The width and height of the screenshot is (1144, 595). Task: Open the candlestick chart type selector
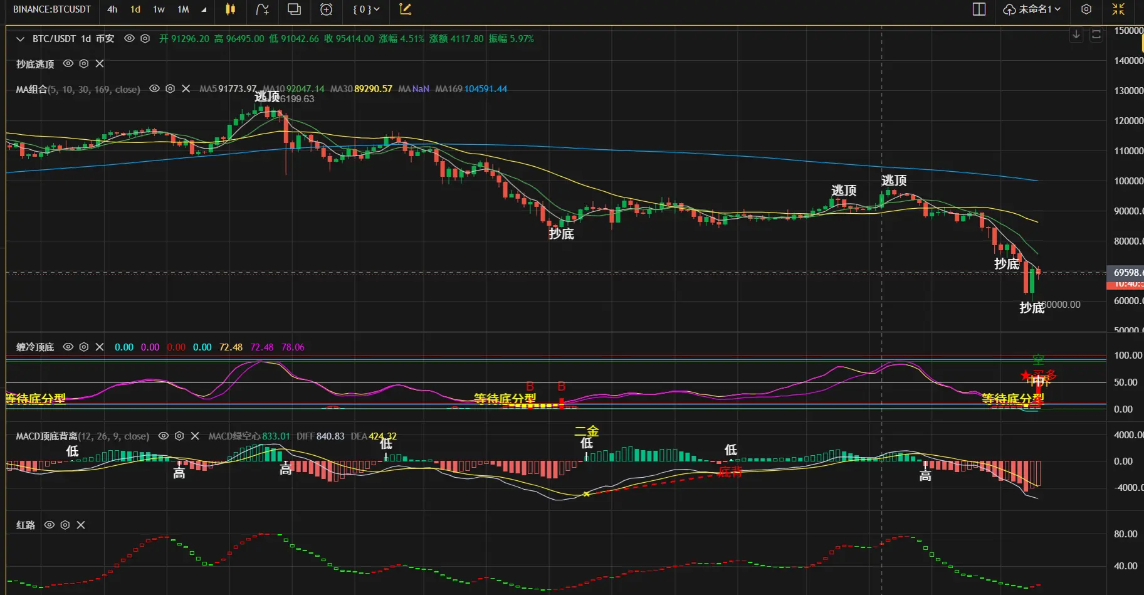coord(230,9)
